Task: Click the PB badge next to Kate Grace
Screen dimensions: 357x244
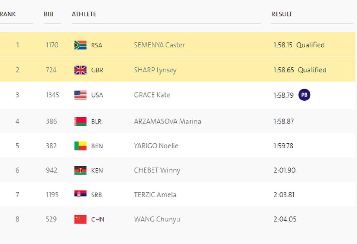Action: [304, 95]
